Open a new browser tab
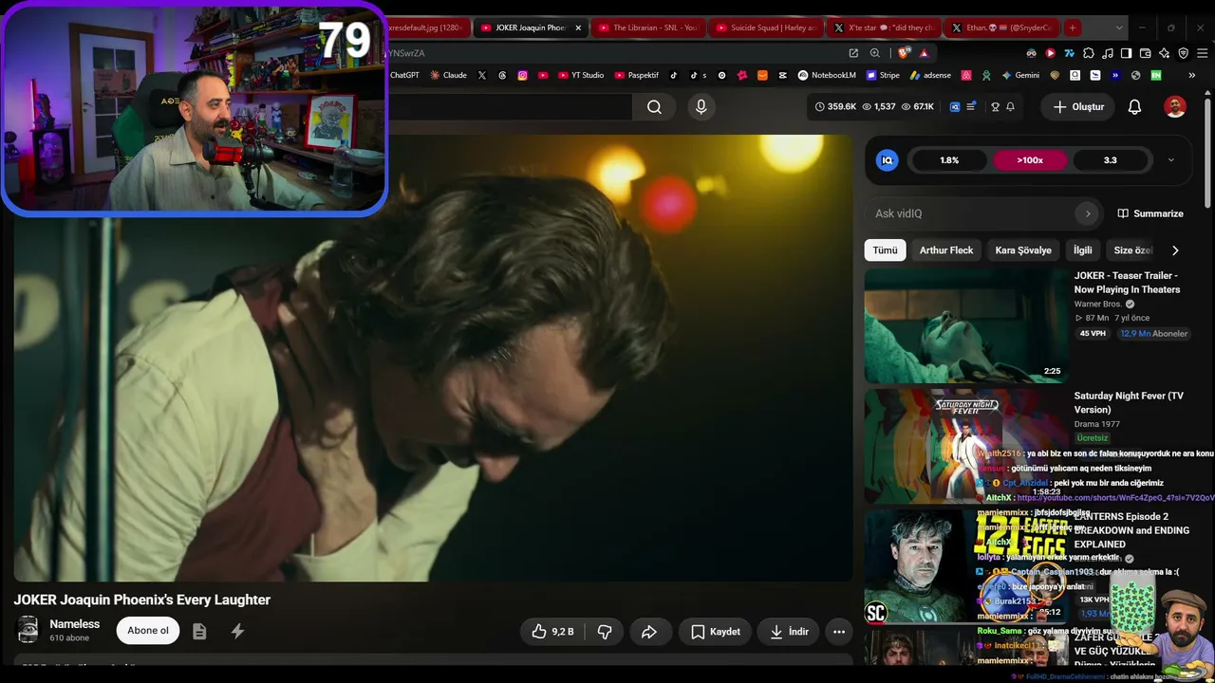This screenshot has width=1215, height=683. (1073, 28)
